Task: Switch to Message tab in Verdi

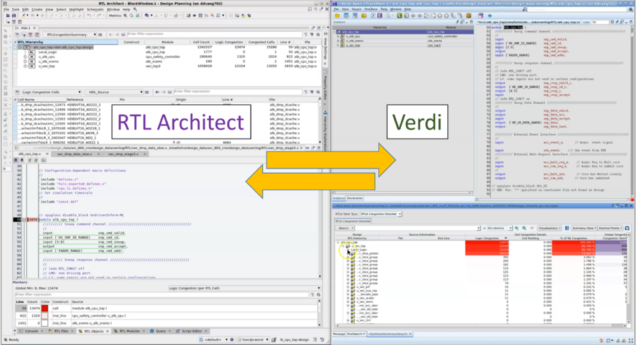Action: point(338,334)
